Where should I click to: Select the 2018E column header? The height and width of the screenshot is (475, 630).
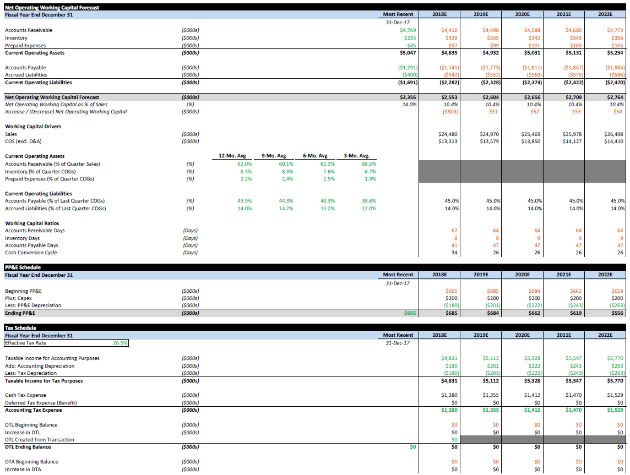tap(439, 14)
